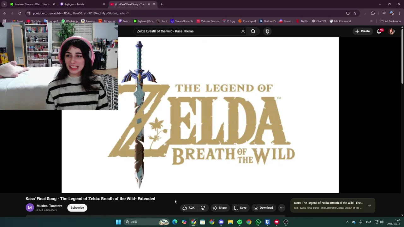This screenshot has width=404, height=227.
Task: Show hidden system tray icons
Action: 347,222
